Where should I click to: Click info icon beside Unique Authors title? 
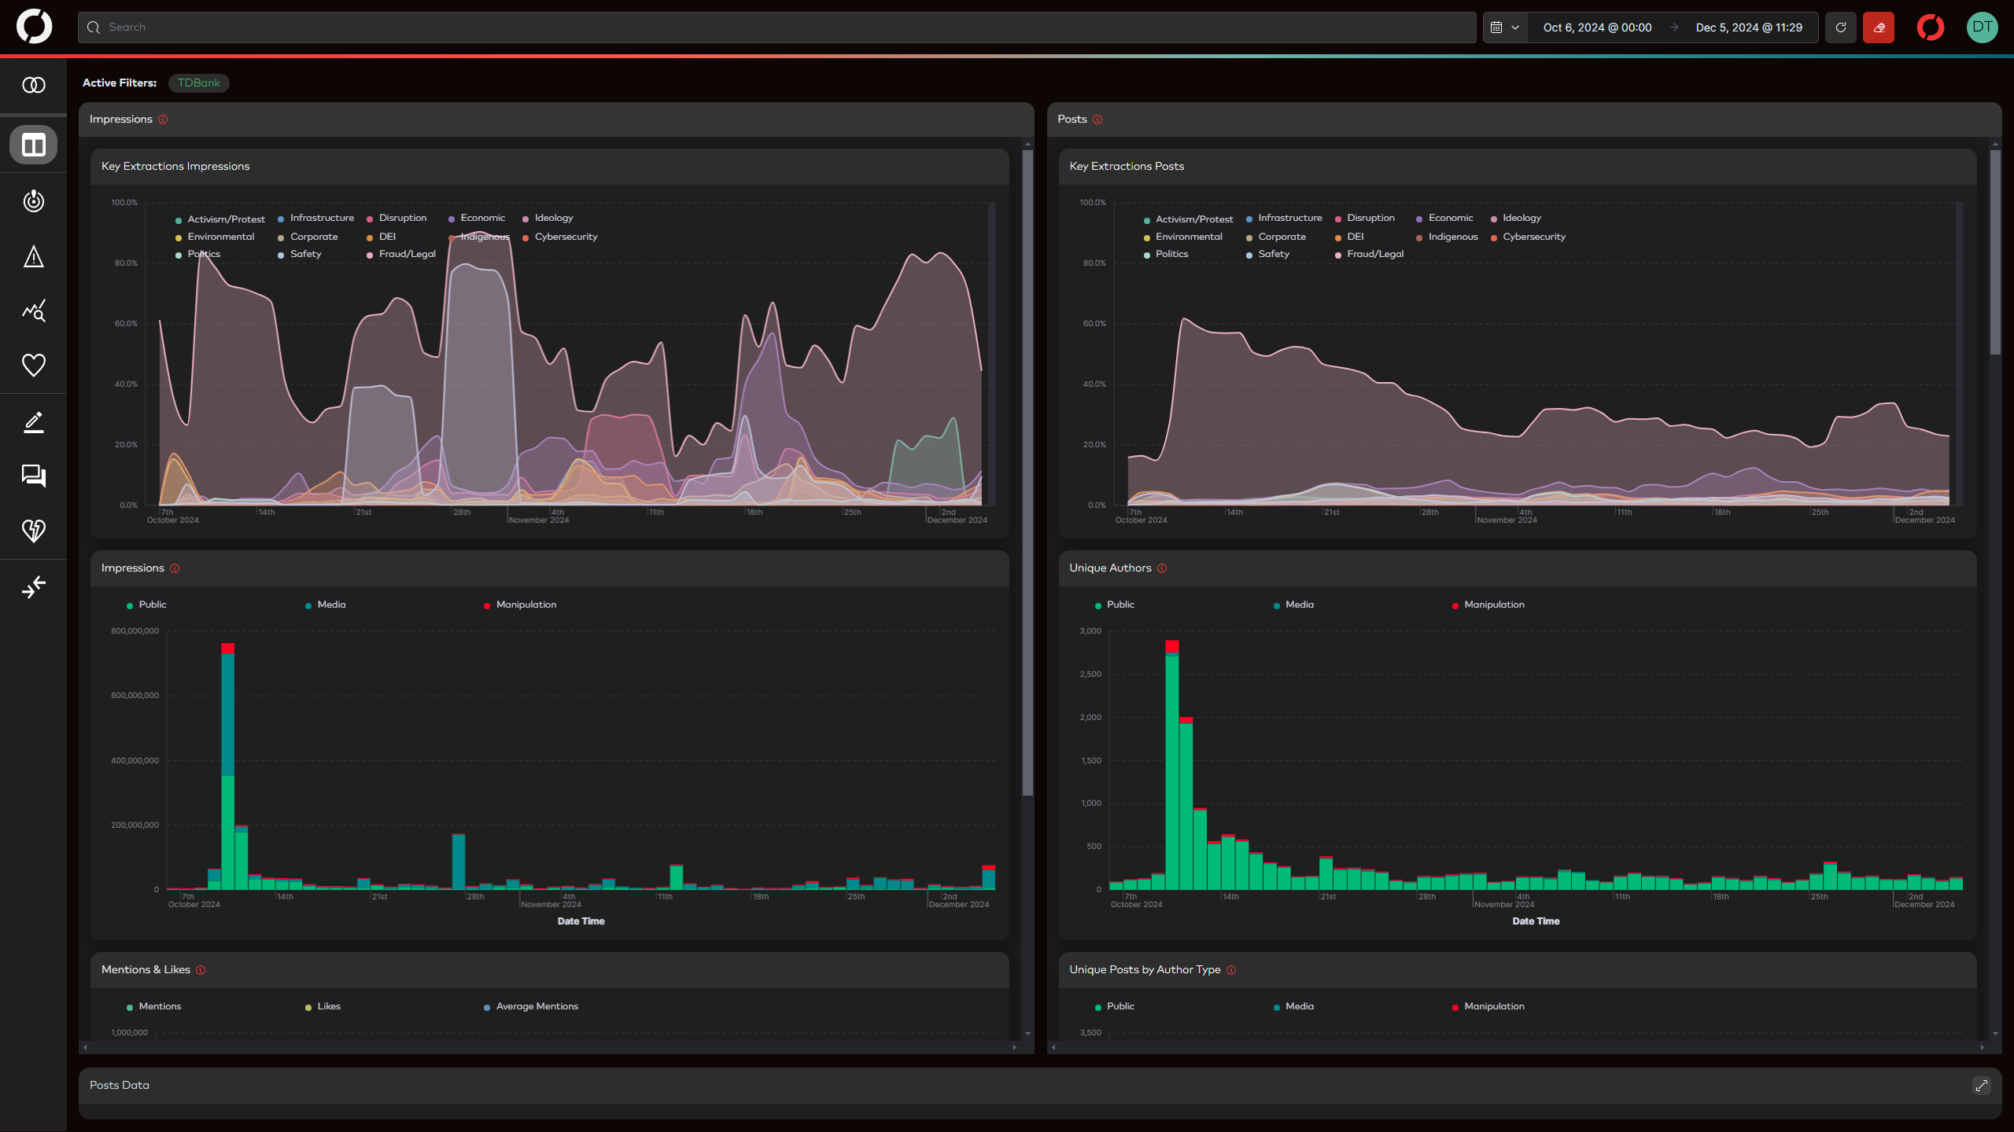[x=1162, y=568]
